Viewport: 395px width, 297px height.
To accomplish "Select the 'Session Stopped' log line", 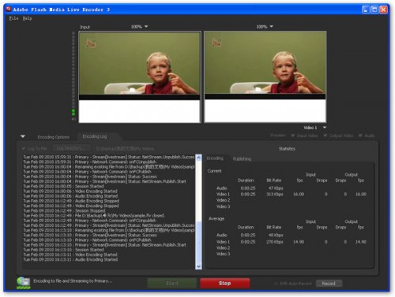I will (x=64, y=211).
